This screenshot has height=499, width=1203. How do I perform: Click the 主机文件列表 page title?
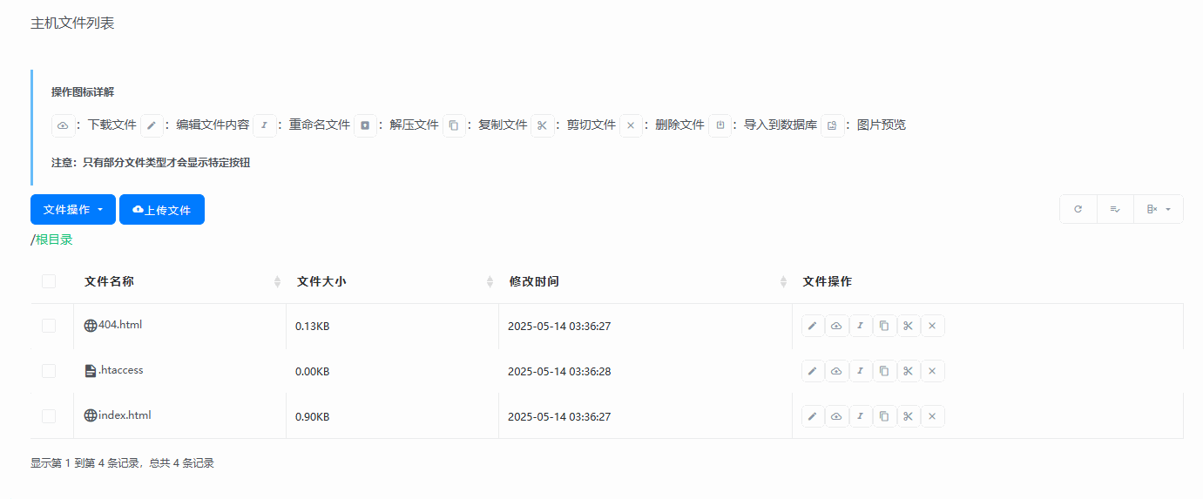pos(72,24)
